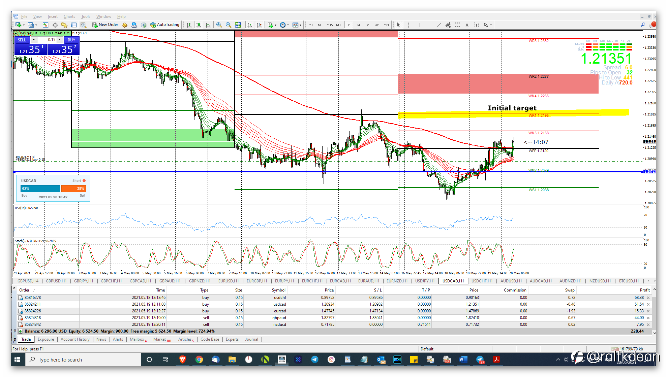Tile chart windows icon
The width and height of the screenshot is (667, 377).
point(238,25)
